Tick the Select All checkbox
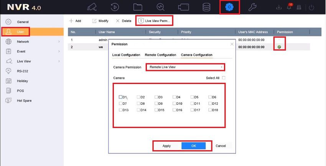The height and width of the screenshot is (166, 326). tap(224, 78)
